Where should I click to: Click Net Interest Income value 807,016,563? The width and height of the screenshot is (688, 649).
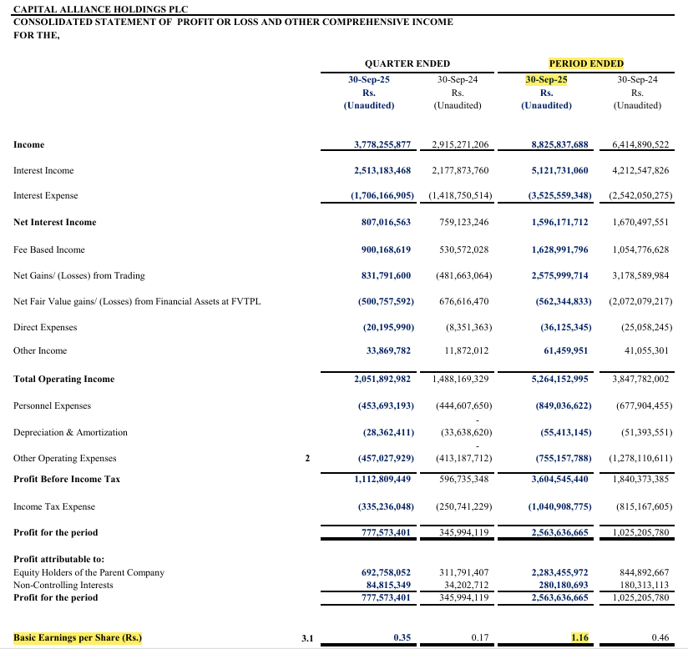(386, 223)
